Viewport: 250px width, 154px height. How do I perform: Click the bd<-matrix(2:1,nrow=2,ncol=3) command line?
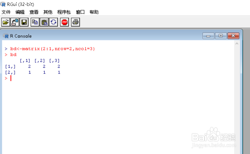[53, 49]
